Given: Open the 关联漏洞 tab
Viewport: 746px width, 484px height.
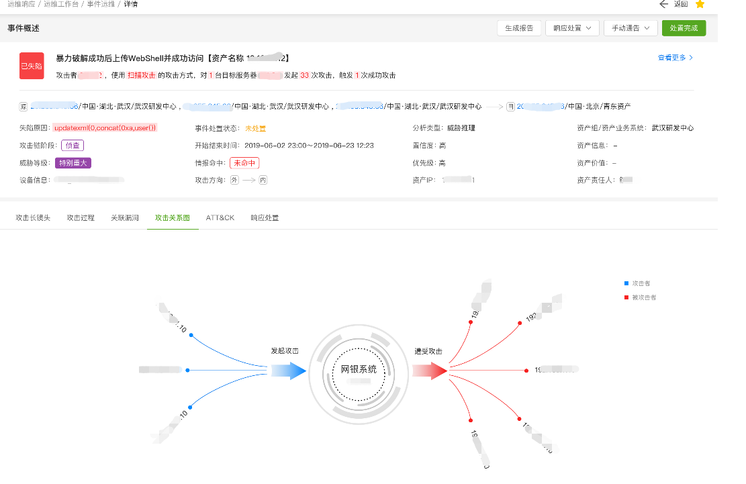Looking at the screenshot, I should (x=125, y=218).
